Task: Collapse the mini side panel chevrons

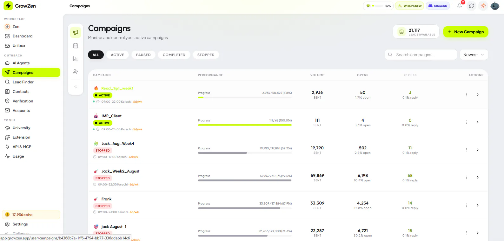Action: point(76,87)
